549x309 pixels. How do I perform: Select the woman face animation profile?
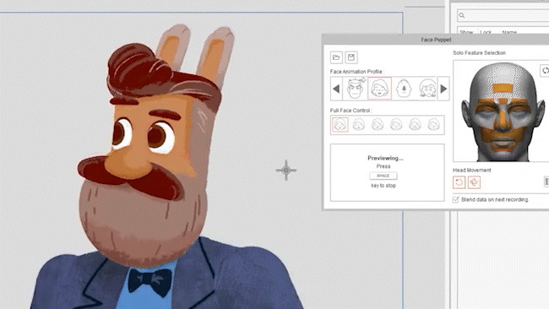(427, 89)
